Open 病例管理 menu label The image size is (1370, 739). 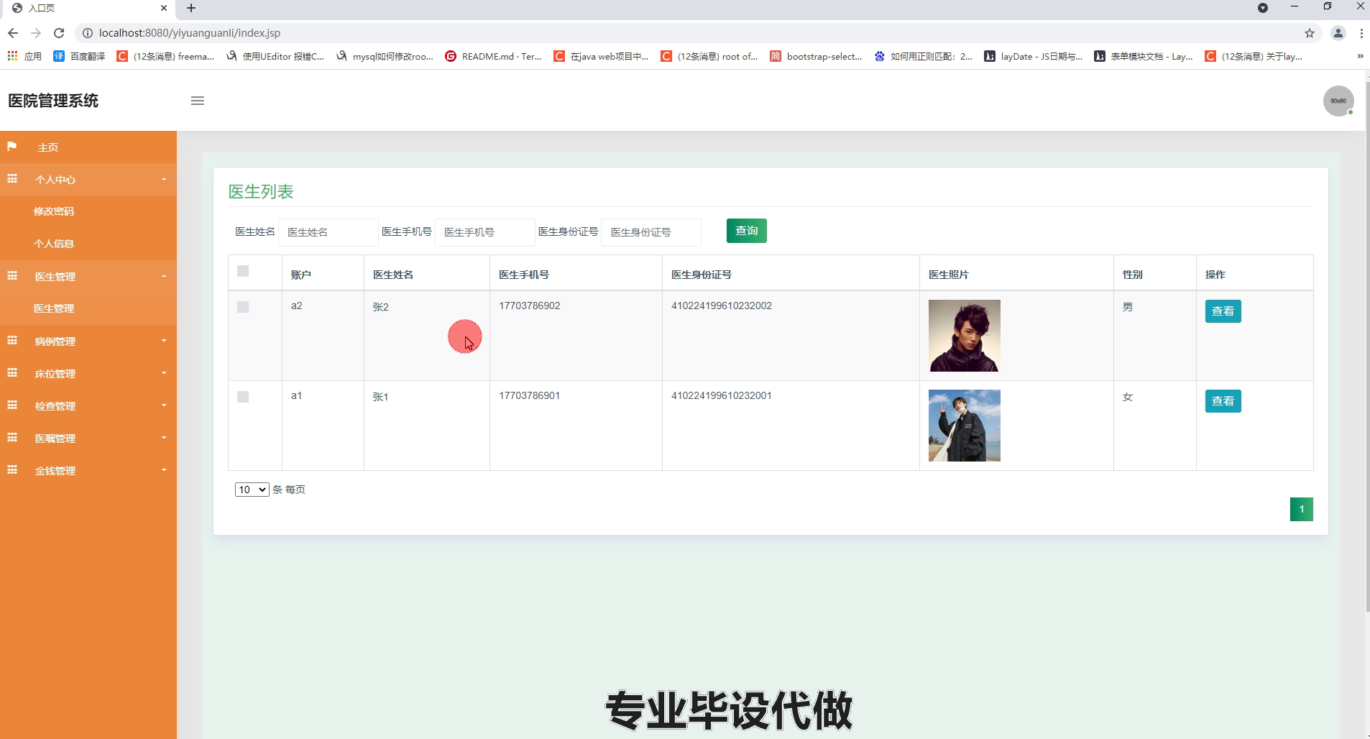point(55,341)
